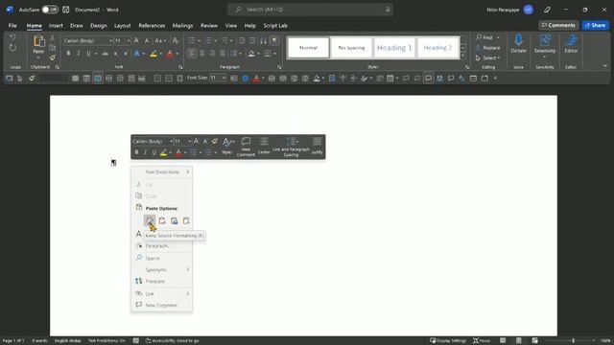The width and height of the screenshot is (614, 345).
Task: Align text left in ribbon Paragraph group
Action: (x=192, y=54)
